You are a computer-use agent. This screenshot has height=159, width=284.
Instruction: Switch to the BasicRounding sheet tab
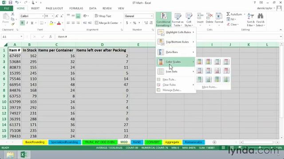coord(35,142)
